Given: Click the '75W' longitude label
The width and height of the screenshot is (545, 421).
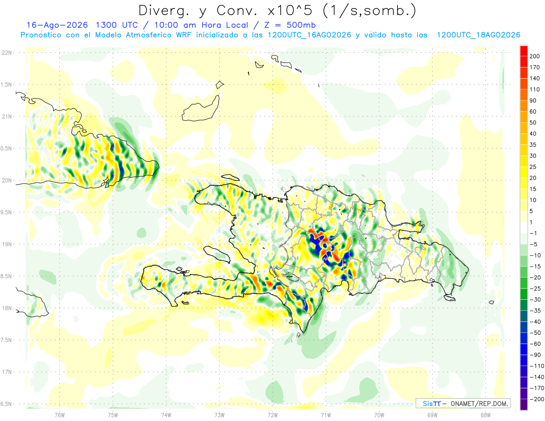Looking at the screenshot, I should pyautogui.click(x=113, y=415).
